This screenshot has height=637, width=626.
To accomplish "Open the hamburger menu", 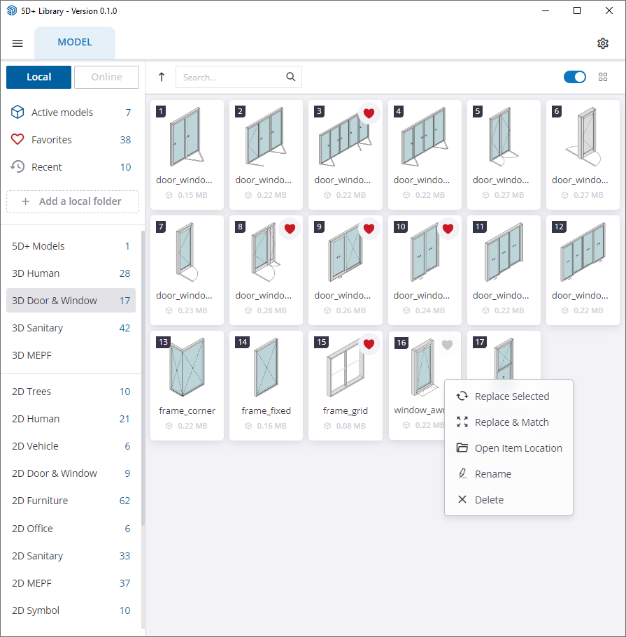I will (x=17, y=43).
